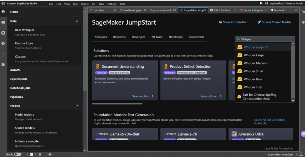
Task: Open the extensions puzzle icon
Action: pyautogui.click(x=3, y=64)
